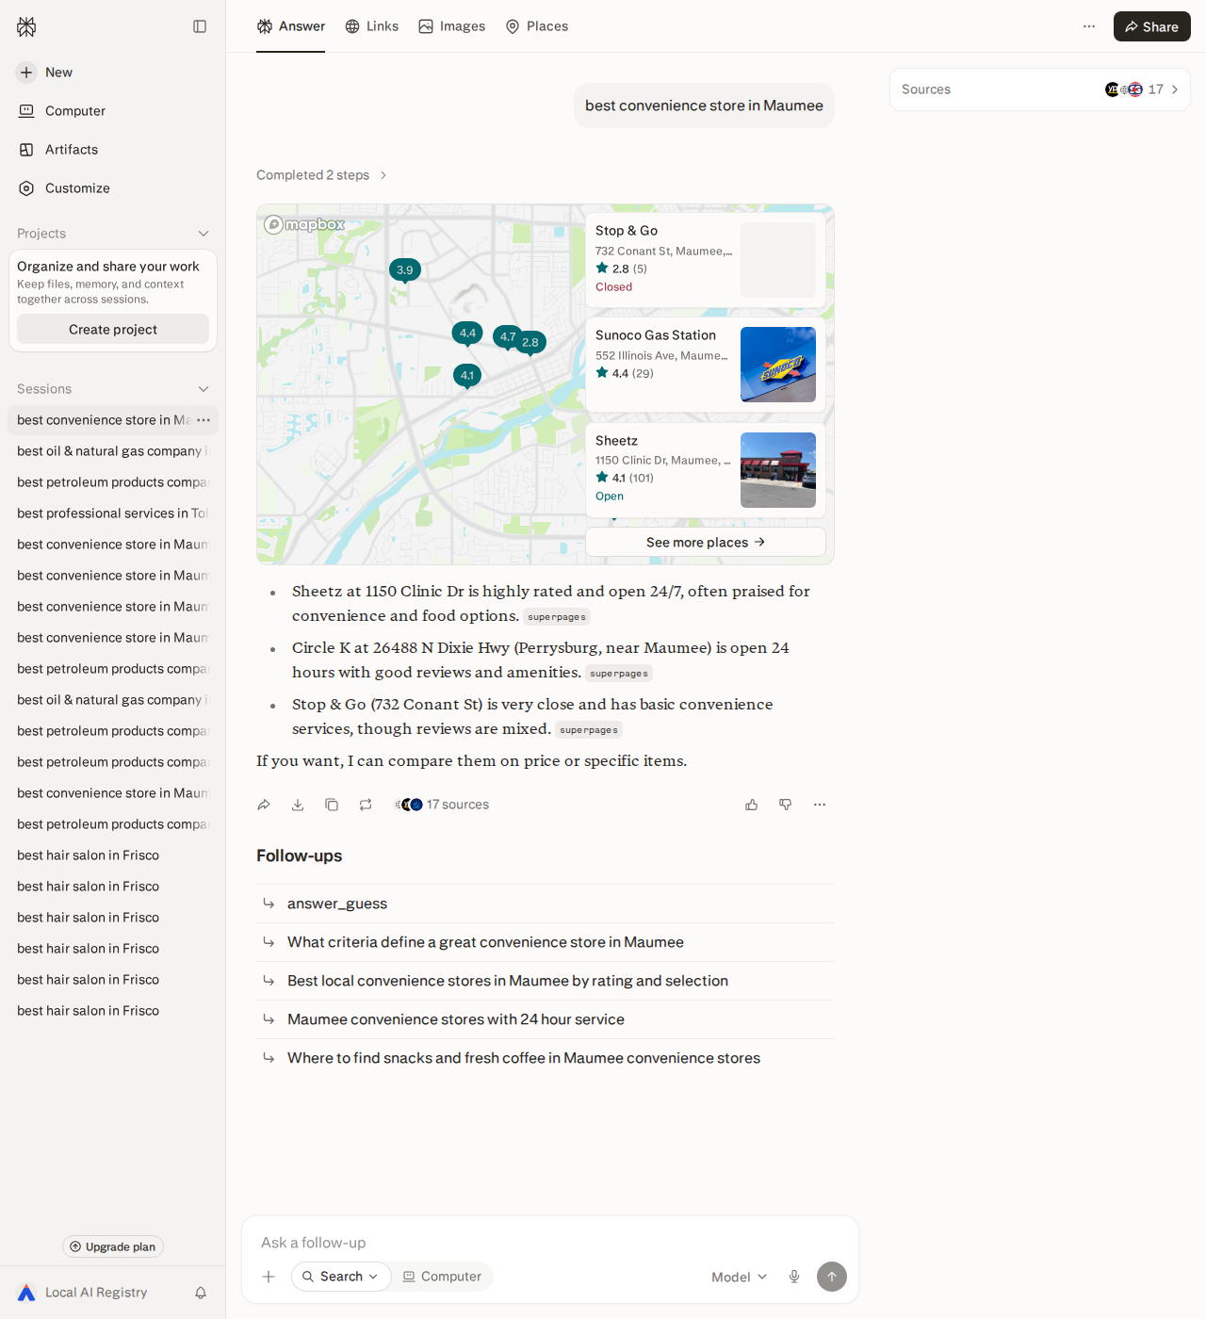
Task: Collapse the sidebar panel icon
Action: pos(200,26)
